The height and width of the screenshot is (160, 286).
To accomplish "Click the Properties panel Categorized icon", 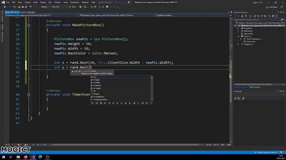I will (x=236, y=98).
